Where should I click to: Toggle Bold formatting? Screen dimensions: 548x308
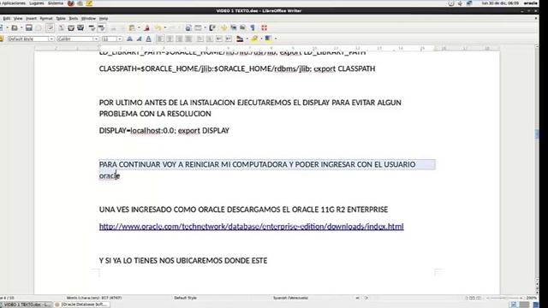[129, 38]
